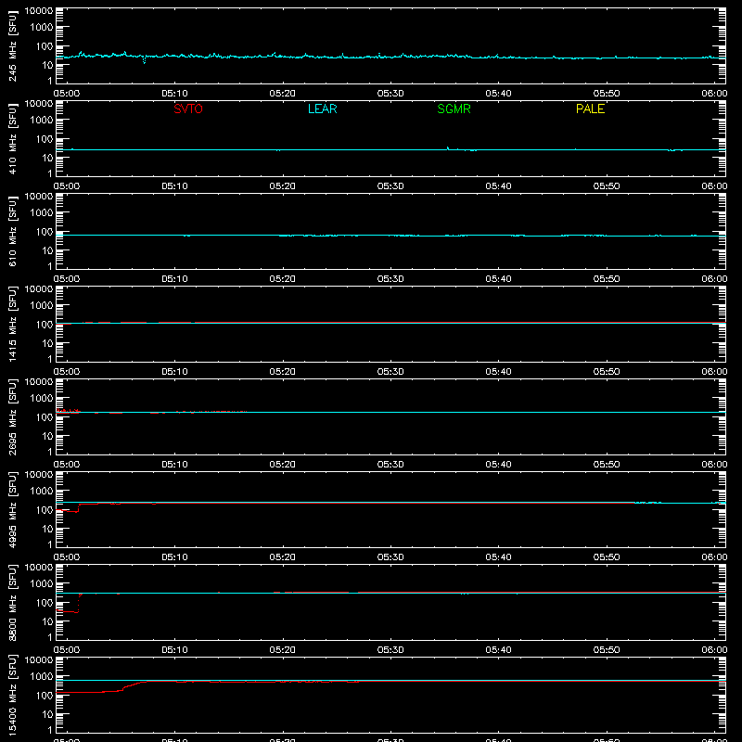The width and height of the screenshot is (742, 742).
Task: Click the green SGMR station label
Action: 454,109
